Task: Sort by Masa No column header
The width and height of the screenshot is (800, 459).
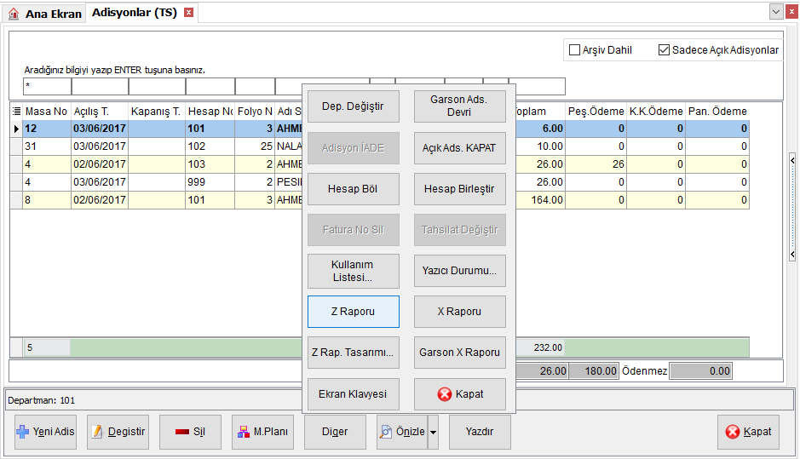Action: 46,112
